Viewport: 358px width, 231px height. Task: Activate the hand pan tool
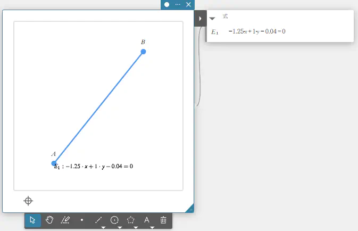[49, 220]
